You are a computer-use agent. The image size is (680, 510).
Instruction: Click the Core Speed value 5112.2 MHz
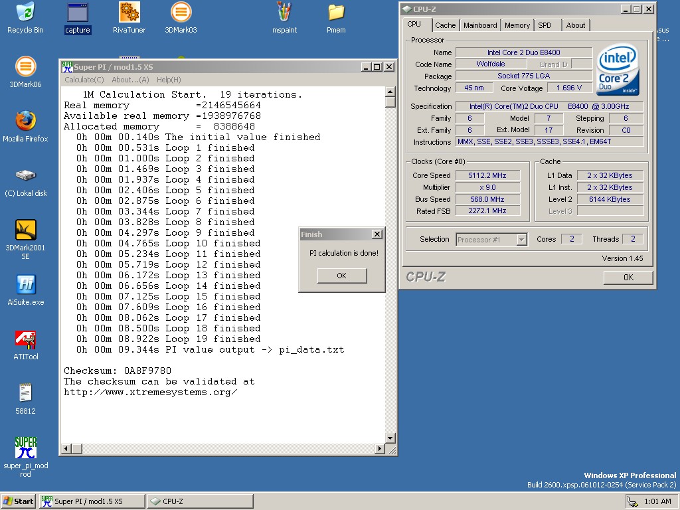487,175
